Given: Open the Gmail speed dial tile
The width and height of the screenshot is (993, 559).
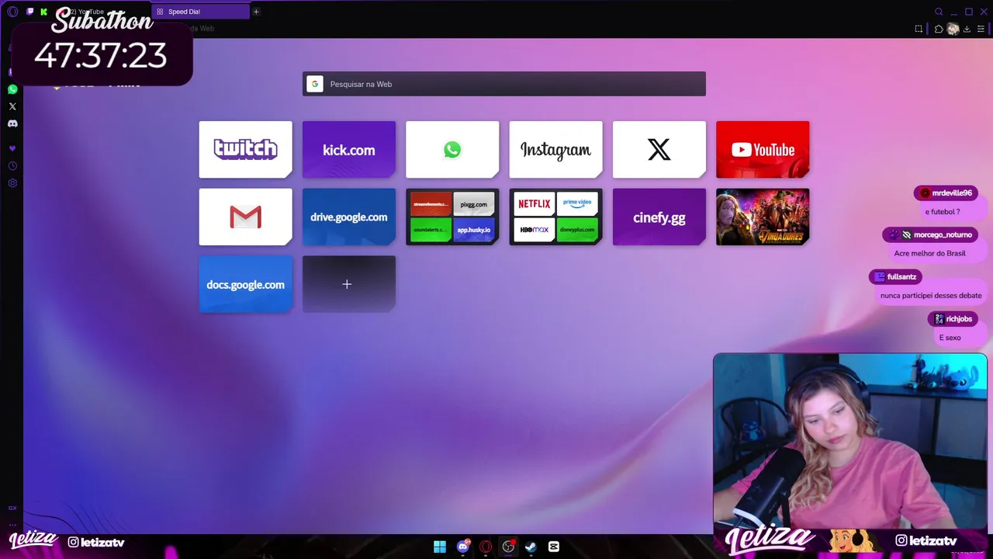Looking at the screenshot, I should click(245, 217).
